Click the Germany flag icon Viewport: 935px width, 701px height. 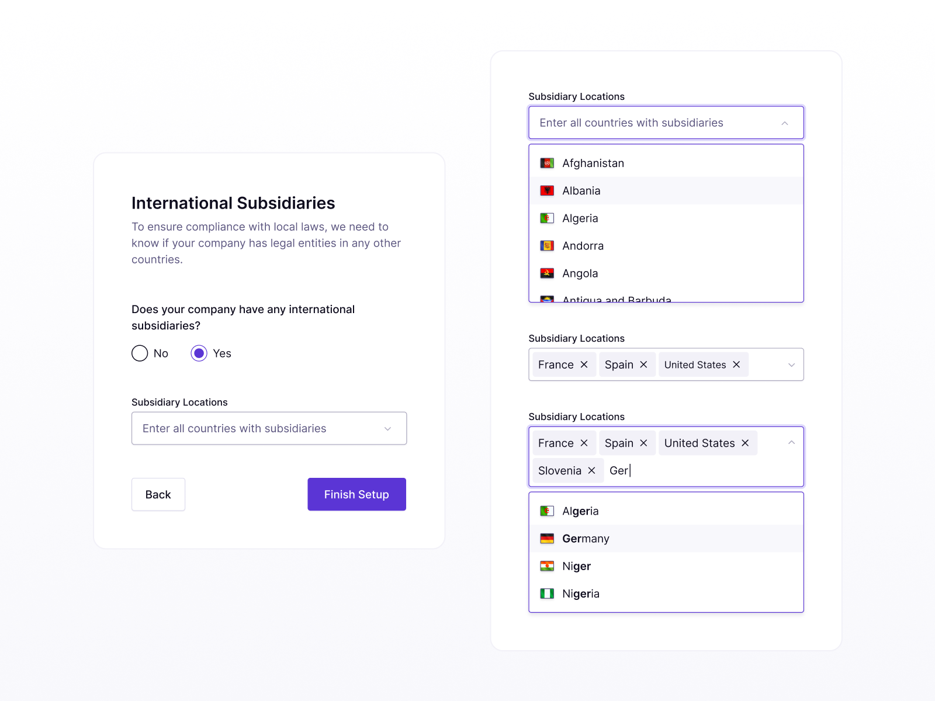pyautogui.click(x=547, y=538)
